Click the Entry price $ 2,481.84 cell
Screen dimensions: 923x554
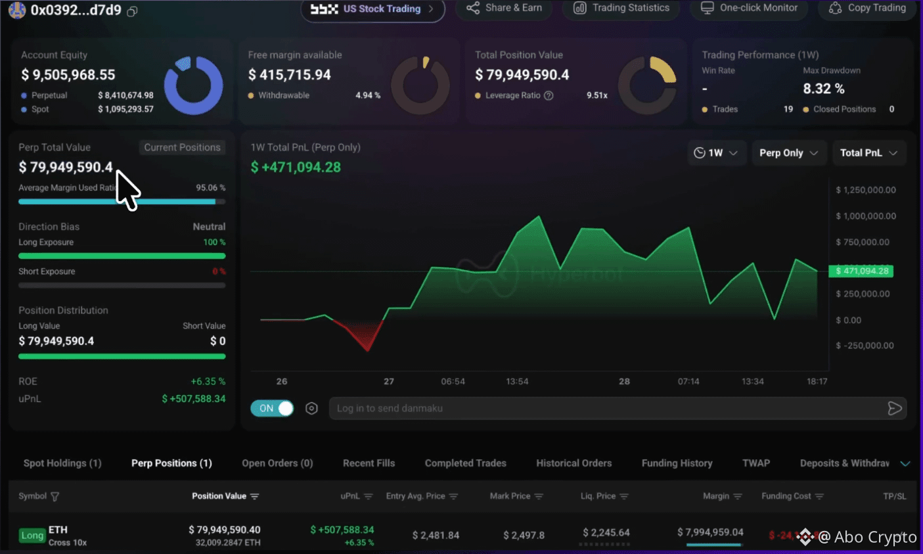click(x=437, y=535)
